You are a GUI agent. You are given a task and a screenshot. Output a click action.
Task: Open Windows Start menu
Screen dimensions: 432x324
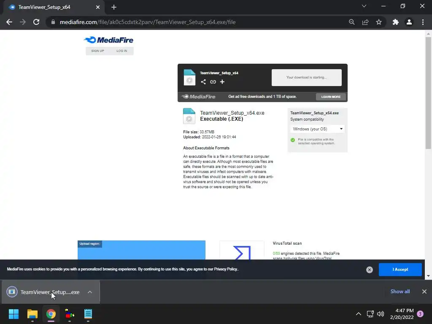(13, 314)
